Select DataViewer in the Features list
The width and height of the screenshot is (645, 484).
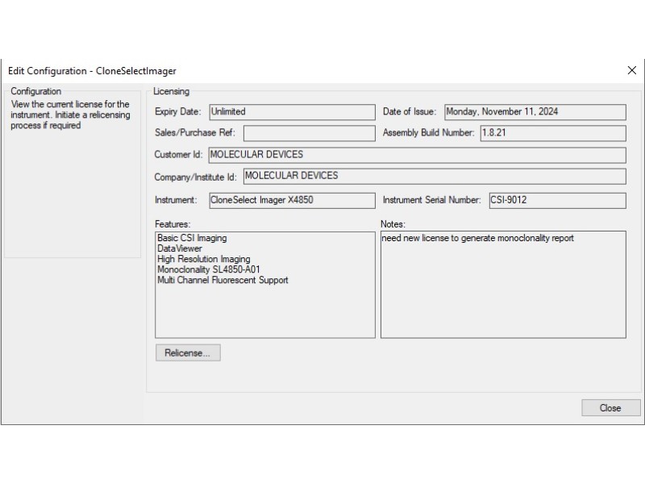[179, 248]
